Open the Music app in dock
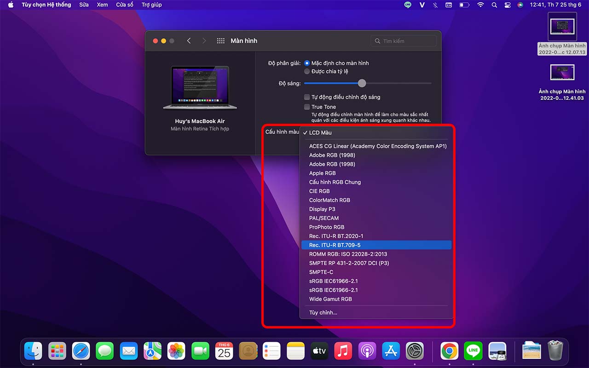589x368 pixels. click(x=343, y=351)
